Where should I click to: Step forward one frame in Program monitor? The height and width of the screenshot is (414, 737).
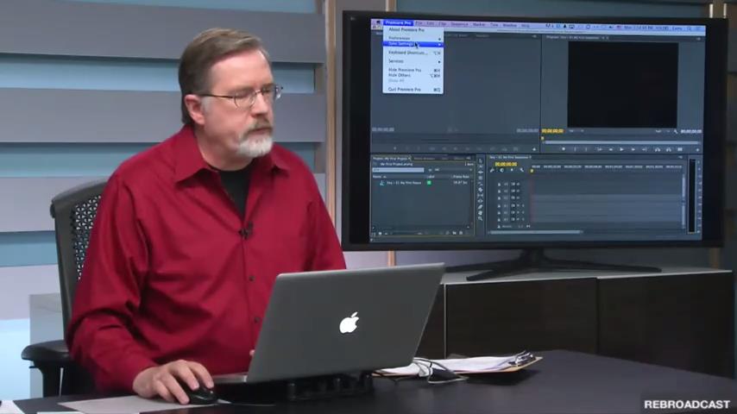[x=633, y=149]
